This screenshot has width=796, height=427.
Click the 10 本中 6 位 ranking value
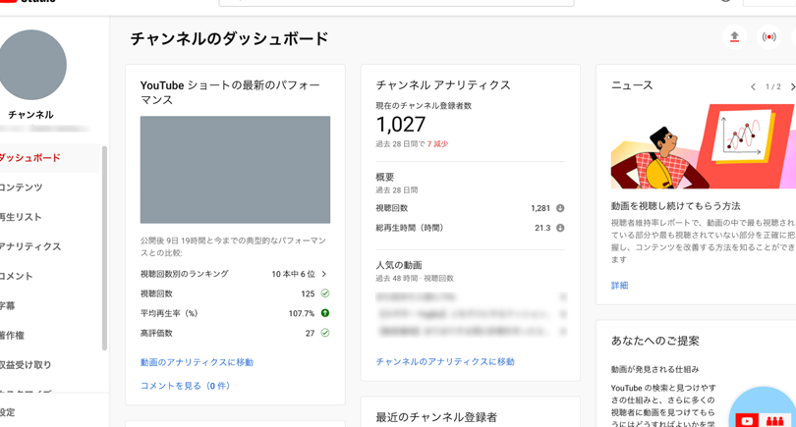(x=293, y=274)
